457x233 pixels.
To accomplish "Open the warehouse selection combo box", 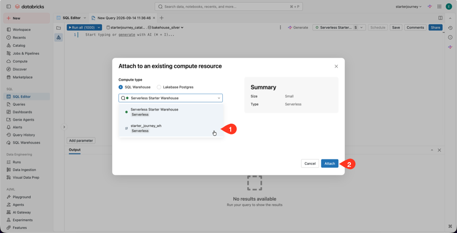I will tap(170, 98).
